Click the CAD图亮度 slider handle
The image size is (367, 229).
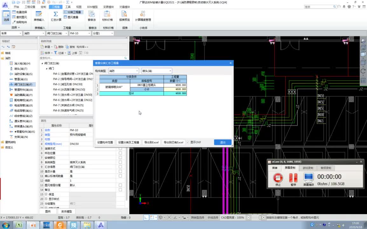tap(260, 218)
